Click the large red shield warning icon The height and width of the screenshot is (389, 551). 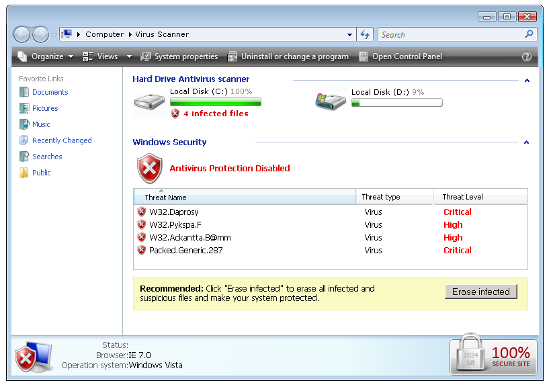pyautogui.click(x=150, y=169)
